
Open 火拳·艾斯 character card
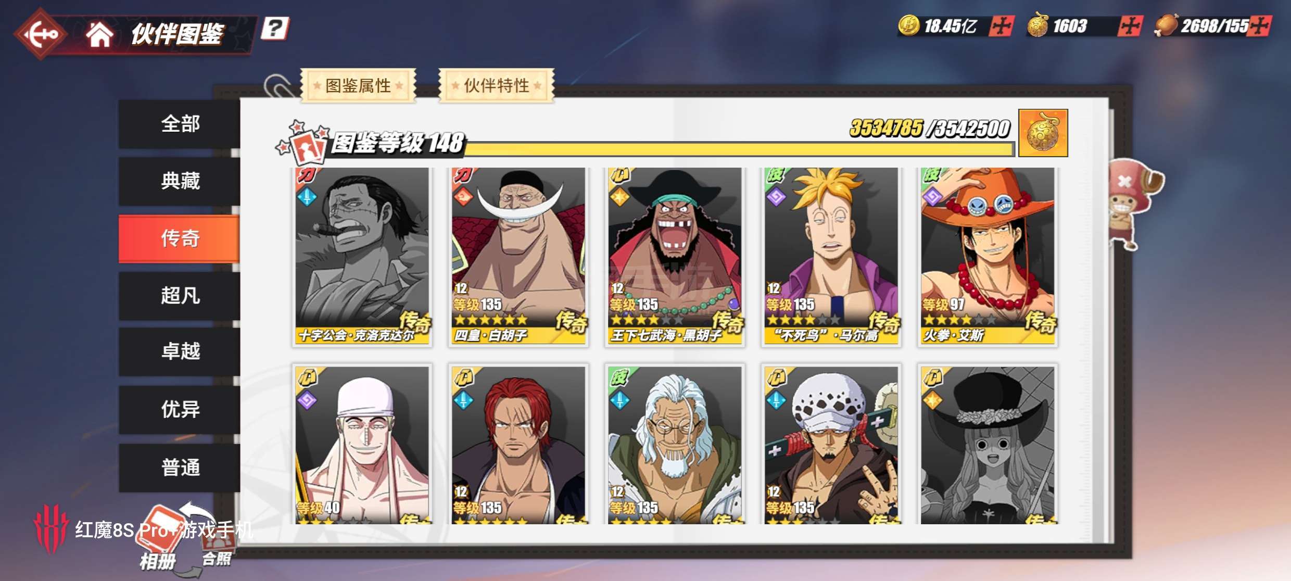pyautogui.click(x=988, y=256)
